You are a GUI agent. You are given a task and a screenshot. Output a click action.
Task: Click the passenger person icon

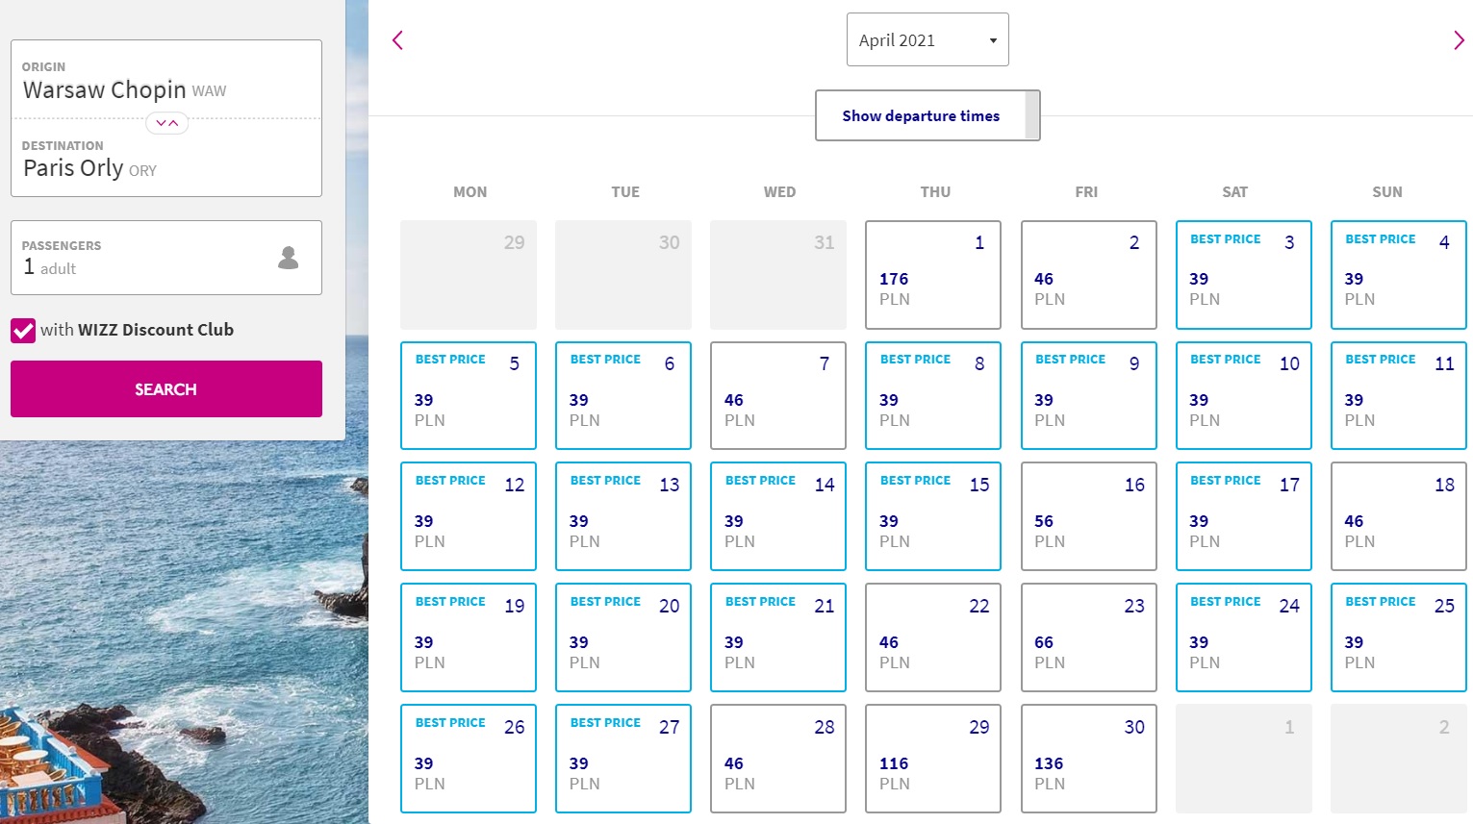pos(288,258)
